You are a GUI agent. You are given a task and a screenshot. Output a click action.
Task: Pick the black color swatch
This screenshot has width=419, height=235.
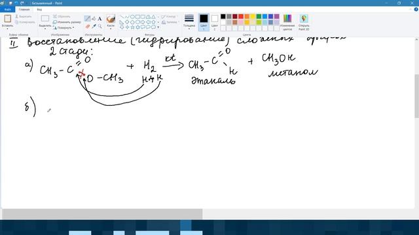click(x=223, y=16)
